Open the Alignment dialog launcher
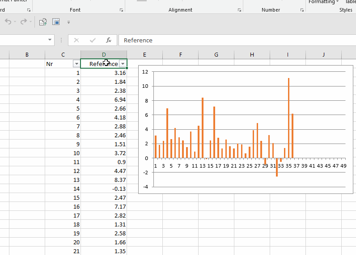The height and width of the screenshot is (255, 356). point(239,10)
